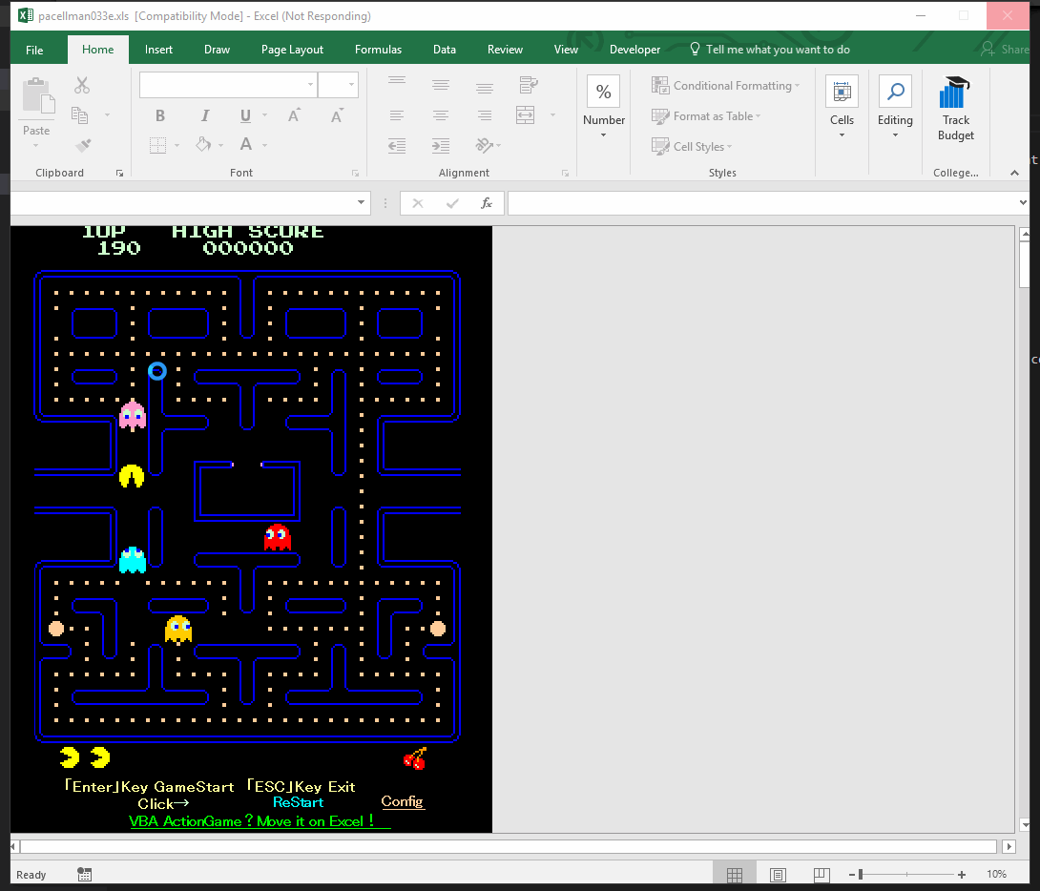1040x891 pixels.
Task: Toggle Italic formatting
Action: click(x=204, y=115)
